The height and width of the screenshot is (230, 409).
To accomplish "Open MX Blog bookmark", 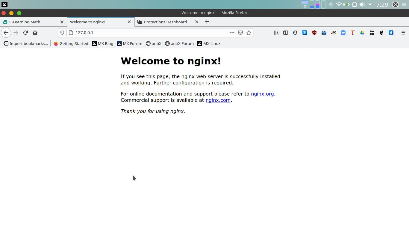I will click(102, 43).
